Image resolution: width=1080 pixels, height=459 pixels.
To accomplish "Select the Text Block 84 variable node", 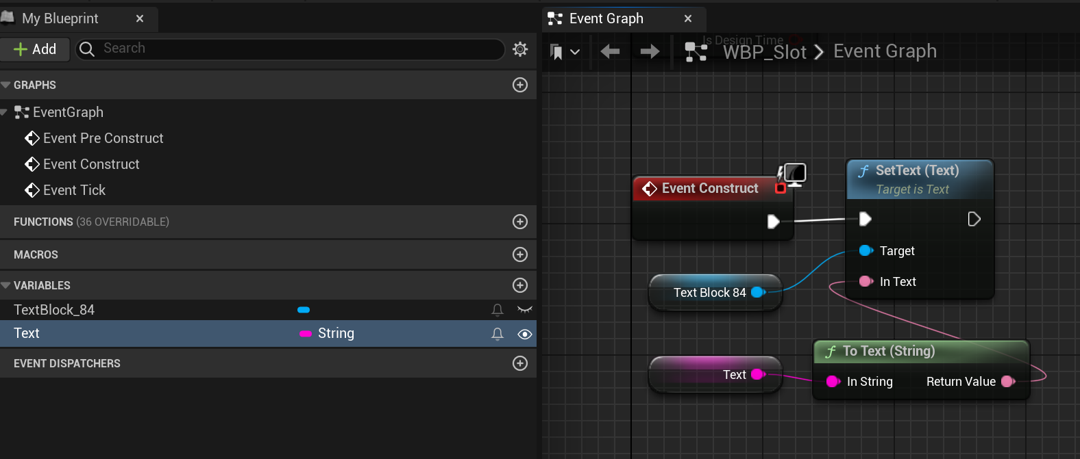I will point(715,292).
